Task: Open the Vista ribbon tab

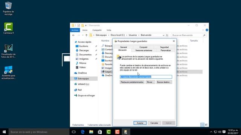Action: [x=109, y=30]
